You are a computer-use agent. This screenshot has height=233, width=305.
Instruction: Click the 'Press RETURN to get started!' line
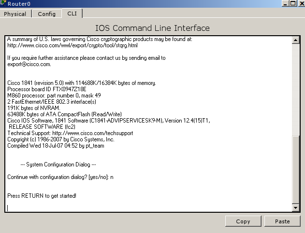42,196
